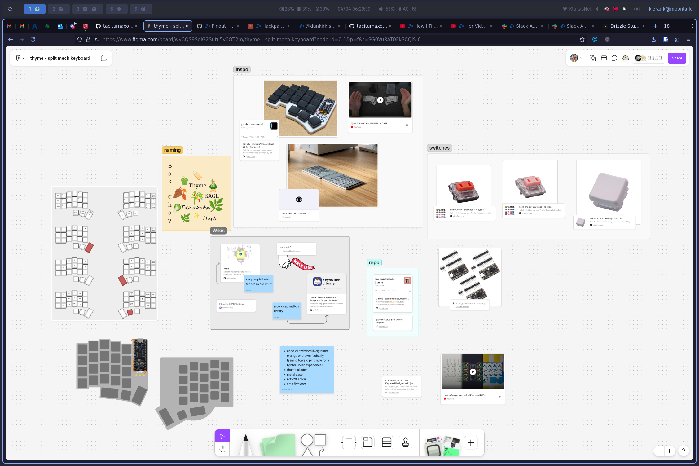Click the zoom in plus control
The height and width of the screenshot is (466, 699).
[670, 451]
